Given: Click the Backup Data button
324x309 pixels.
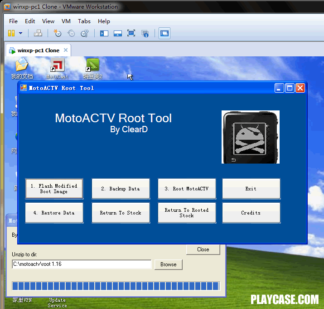Looking at the screenshot, I should click(x=121, y=189).
